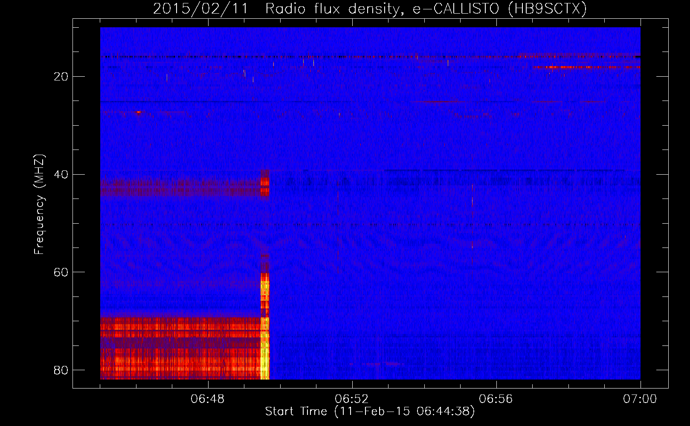Click the dark red band left of the 42 MHz burst

pos(179,187)
